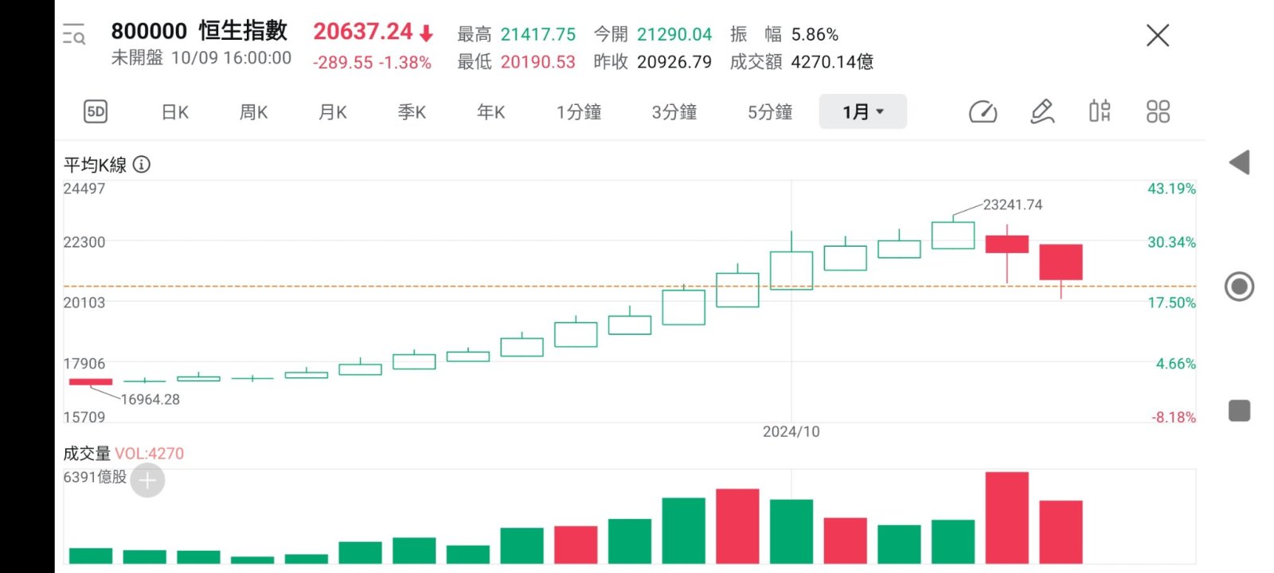Image resolution: width=1274 pixels, height=573 pixels.
Task: Open the stock search list icon
Action: 74,34
